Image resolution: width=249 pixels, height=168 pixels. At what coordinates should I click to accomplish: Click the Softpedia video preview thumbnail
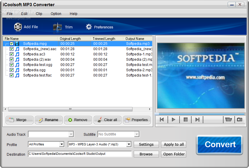coord(201,76)
